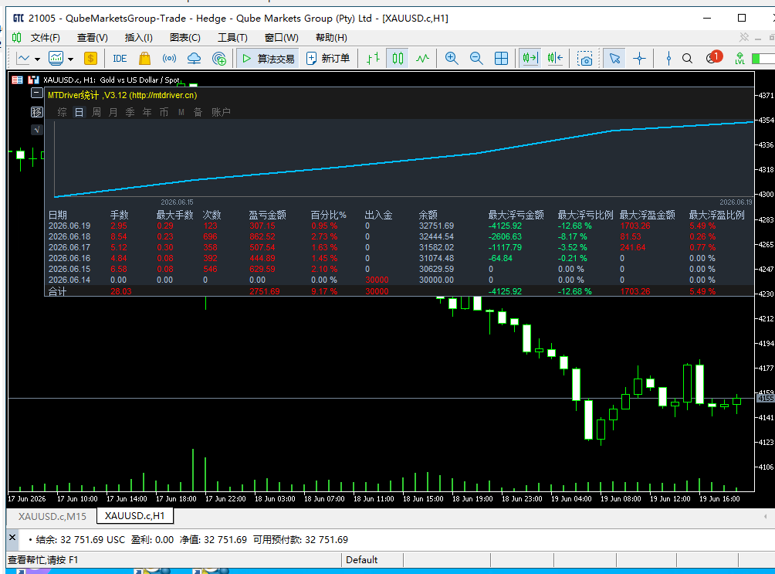Click the red table icon beside chart title
Image resolution: width=775 pixels, height=574 pixels.
[17, 80]
